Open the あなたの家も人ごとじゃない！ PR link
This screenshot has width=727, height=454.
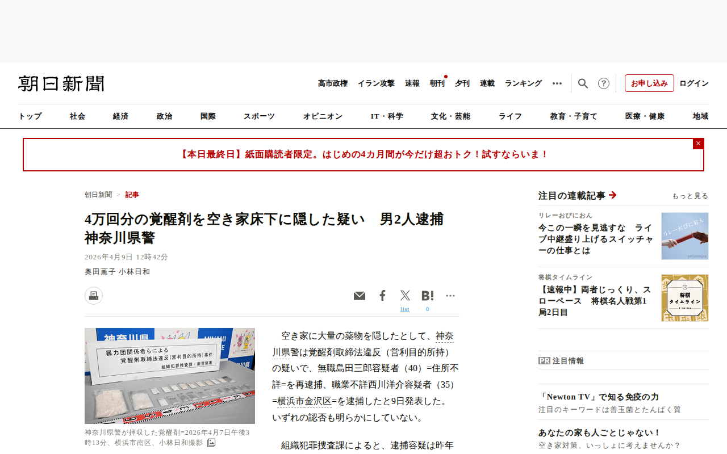click(600, 432)
